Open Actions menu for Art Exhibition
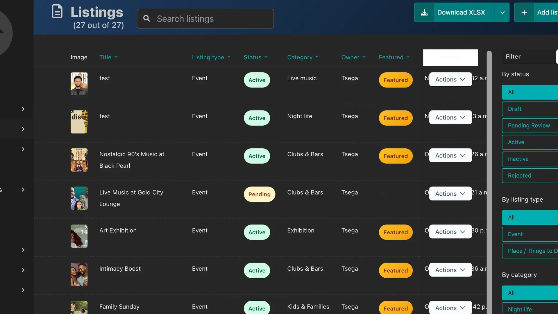The width and height of the screenshot is (558, 314). point(450,232)
